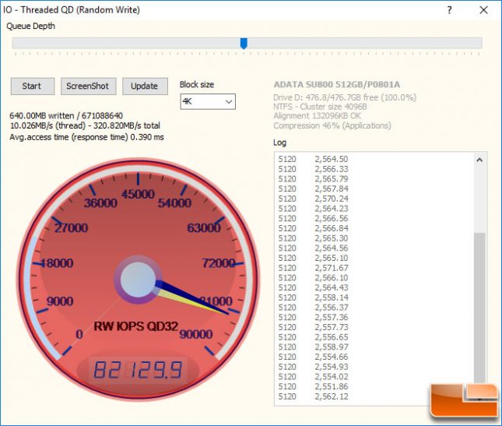The height and width of the screenshot is (426, 502).
Task: Click the 27000 mark on the gauge
Action: tap(71, 228)
